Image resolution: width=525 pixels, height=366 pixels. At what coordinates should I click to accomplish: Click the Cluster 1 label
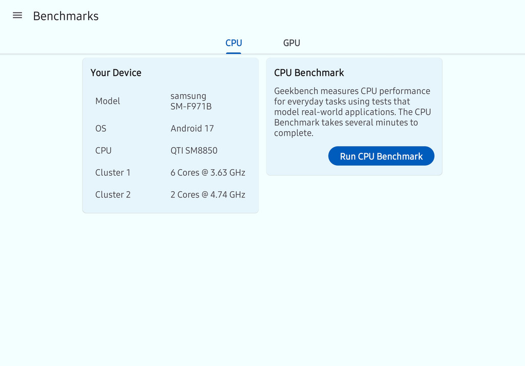coord(113,173)
